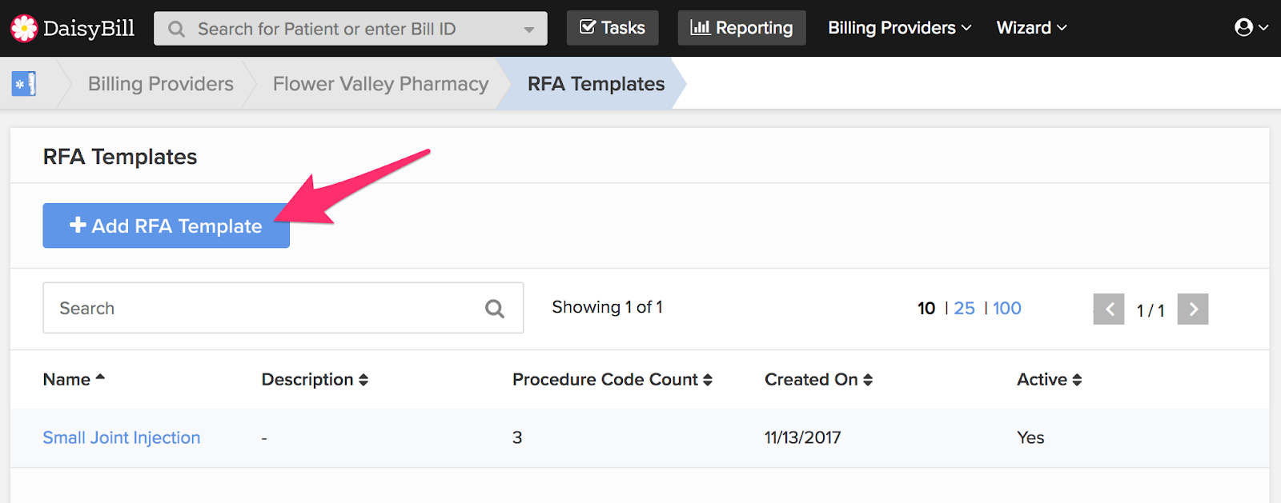The width and height of the screenshot is (1281, 503).
Task: Go to next page arrow
Action: pyautogui.click(x=1193, y=309)
